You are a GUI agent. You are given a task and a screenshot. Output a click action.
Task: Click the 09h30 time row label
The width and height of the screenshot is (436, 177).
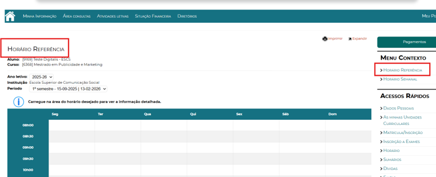(x=28, y=159)
